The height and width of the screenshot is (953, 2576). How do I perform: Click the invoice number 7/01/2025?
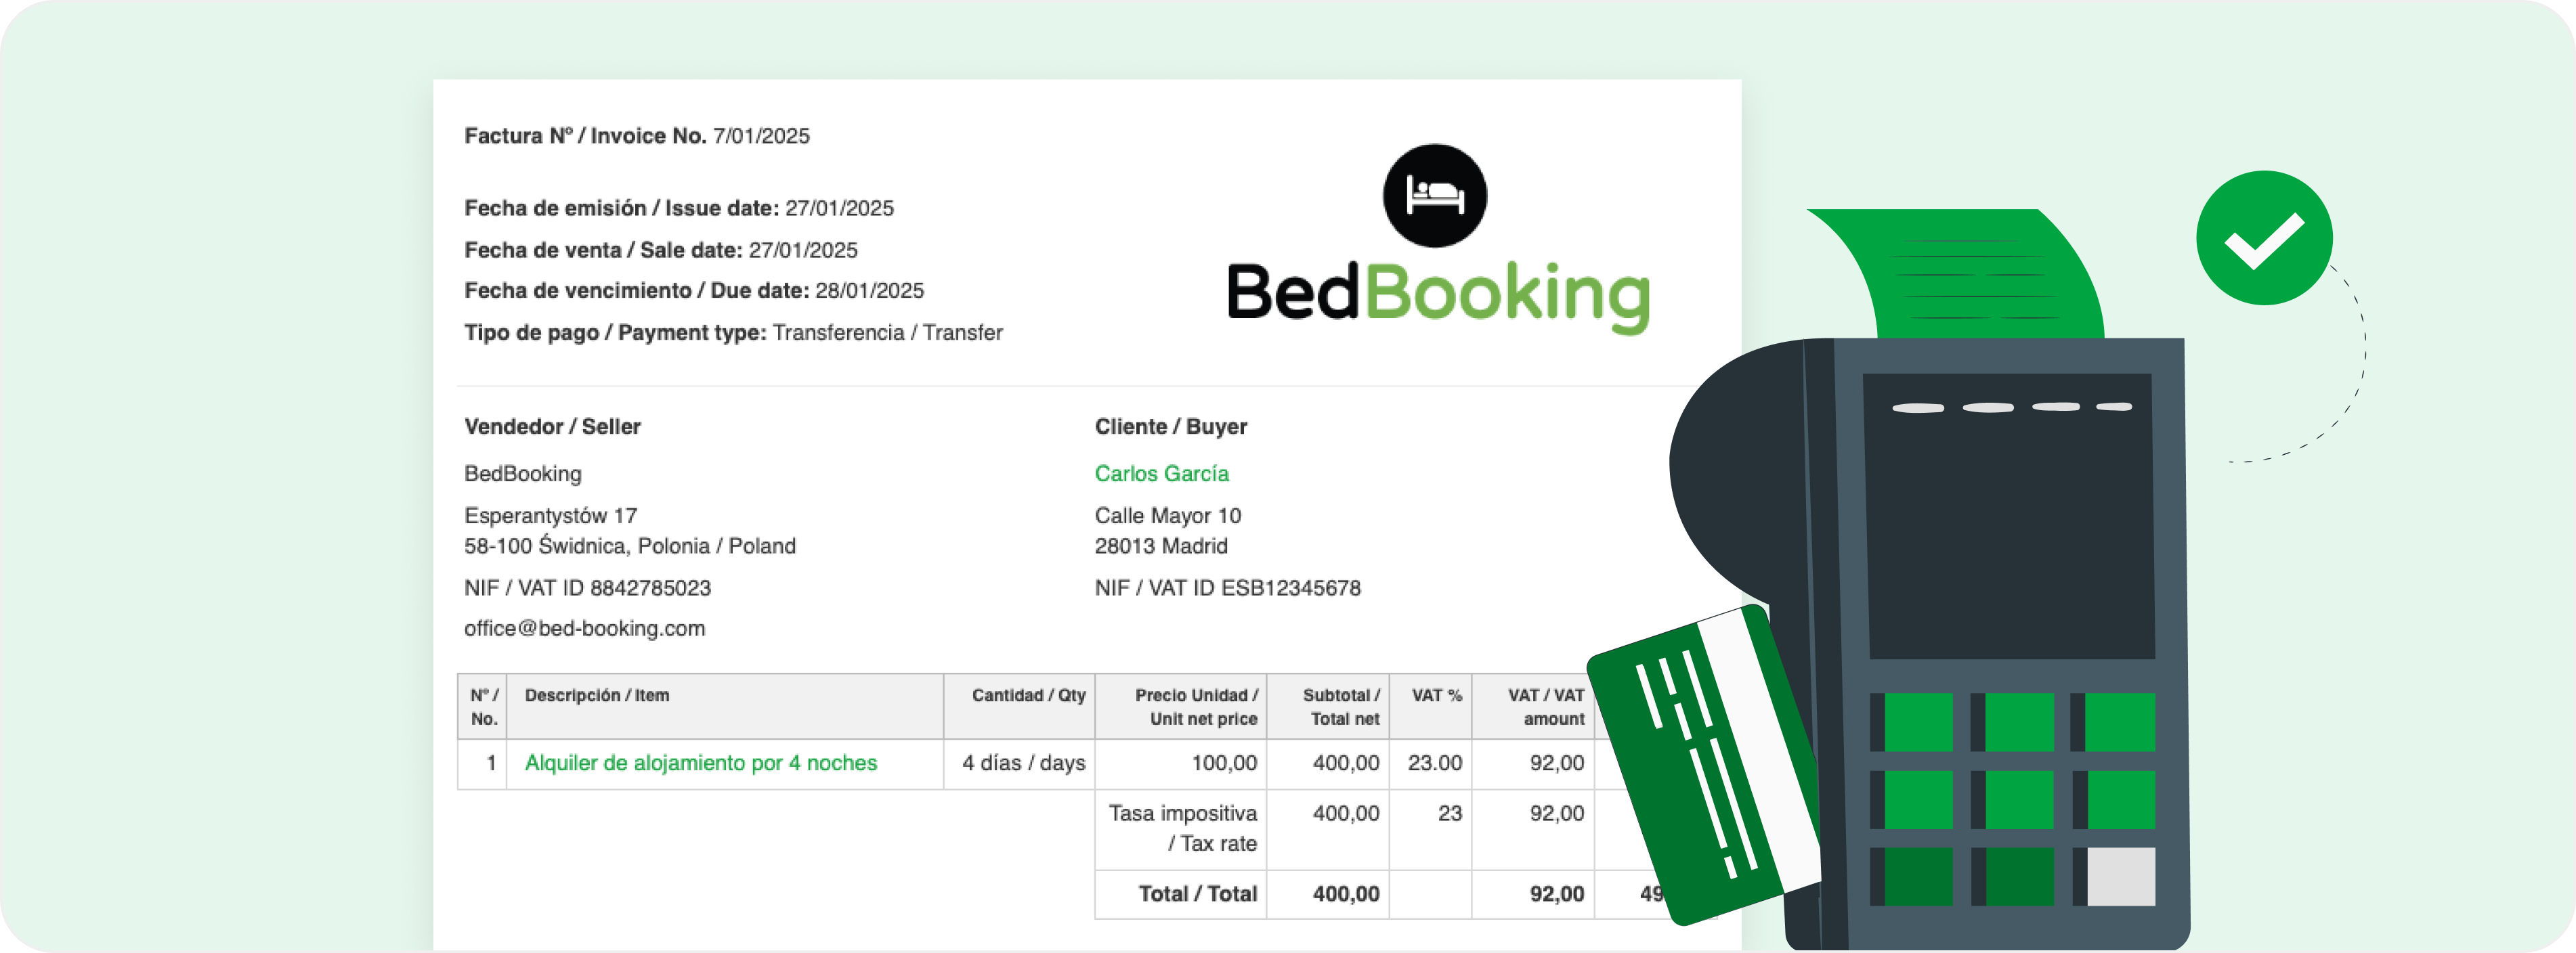pos(761,136)
